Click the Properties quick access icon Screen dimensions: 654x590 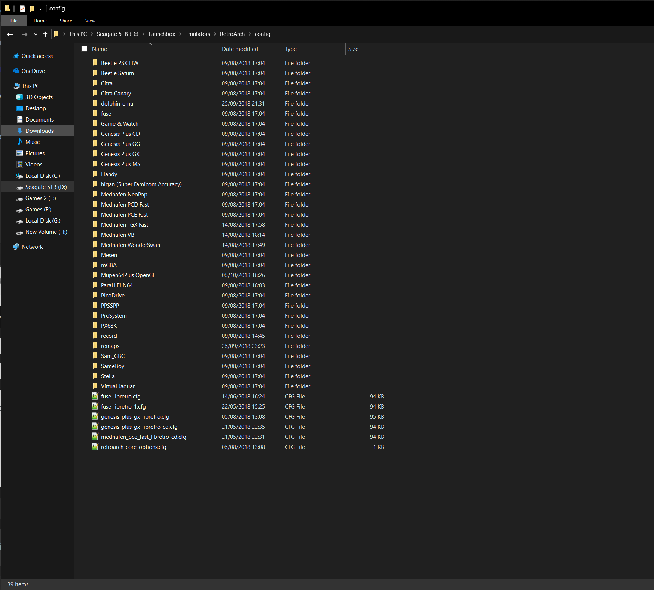coord(22,8)
